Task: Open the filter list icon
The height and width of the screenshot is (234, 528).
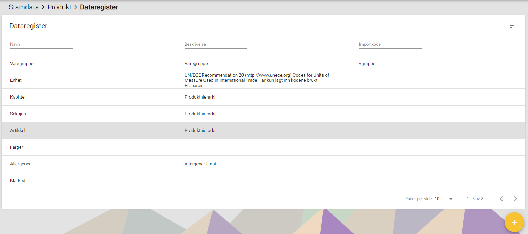Action: [x=512, y=26]
